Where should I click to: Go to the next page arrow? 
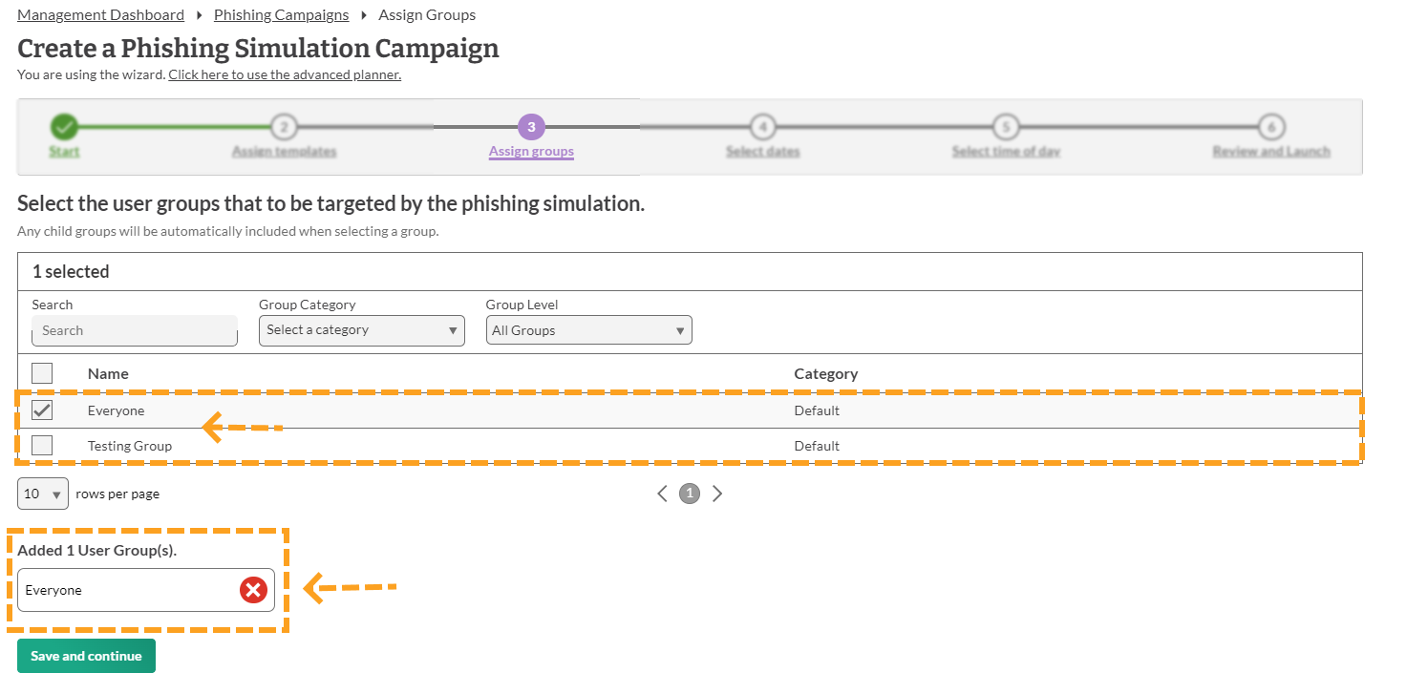717,494
